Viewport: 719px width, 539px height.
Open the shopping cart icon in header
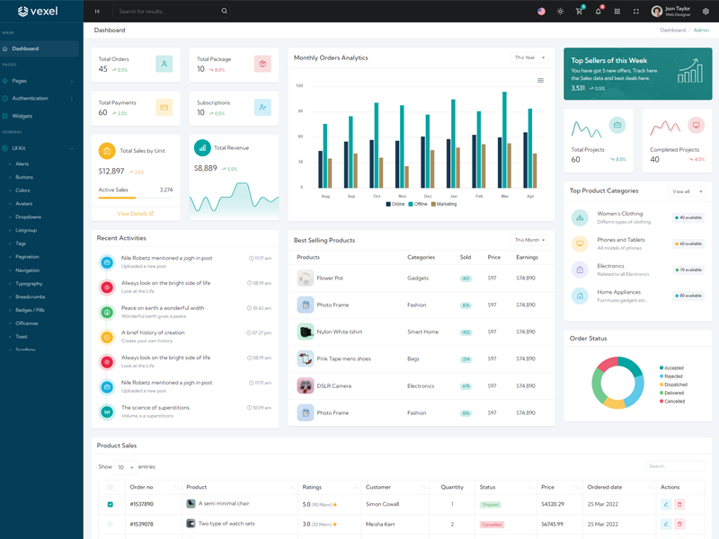(579, 12)
